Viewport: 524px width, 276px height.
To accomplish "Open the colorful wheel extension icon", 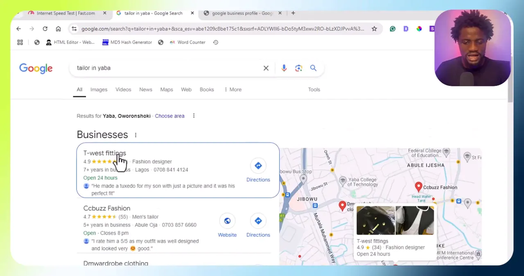I will coord(419,29).
